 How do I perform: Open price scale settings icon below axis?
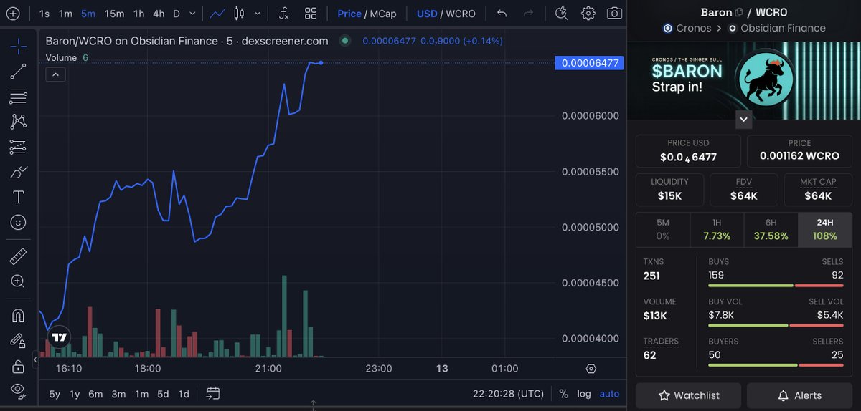tap(591, 369)
